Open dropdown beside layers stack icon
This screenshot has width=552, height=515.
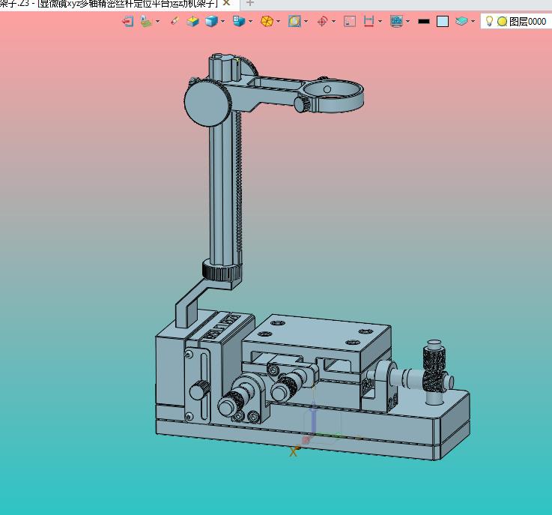(473, 22)
